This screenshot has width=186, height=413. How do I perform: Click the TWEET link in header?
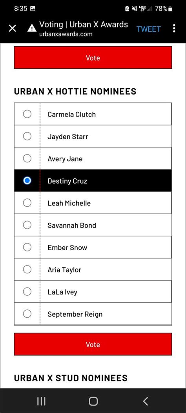pos(148,29)
